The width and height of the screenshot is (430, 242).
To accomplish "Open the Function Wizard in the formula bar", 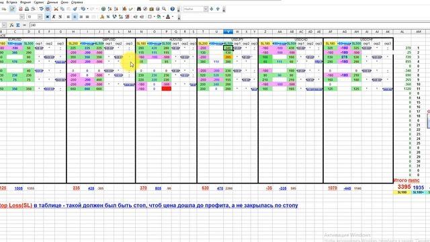I will (x=11, y=25).
